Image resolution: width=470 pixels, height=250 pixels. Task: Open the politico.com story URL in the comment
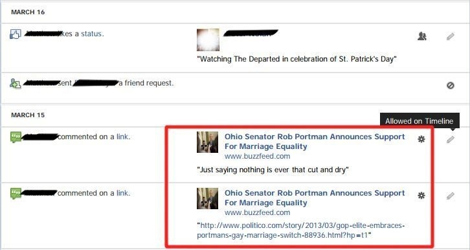pyautogui.click(x=300, y=230)
